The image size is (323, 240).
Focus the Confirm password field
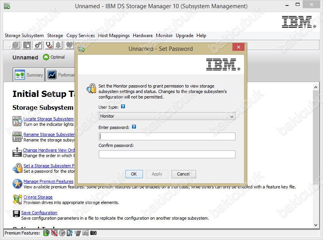pos(167,154)
